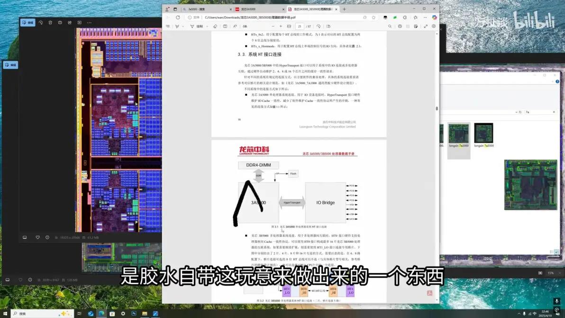
Task: Open the Windows Start menu
Action: [x=5, y=314]
